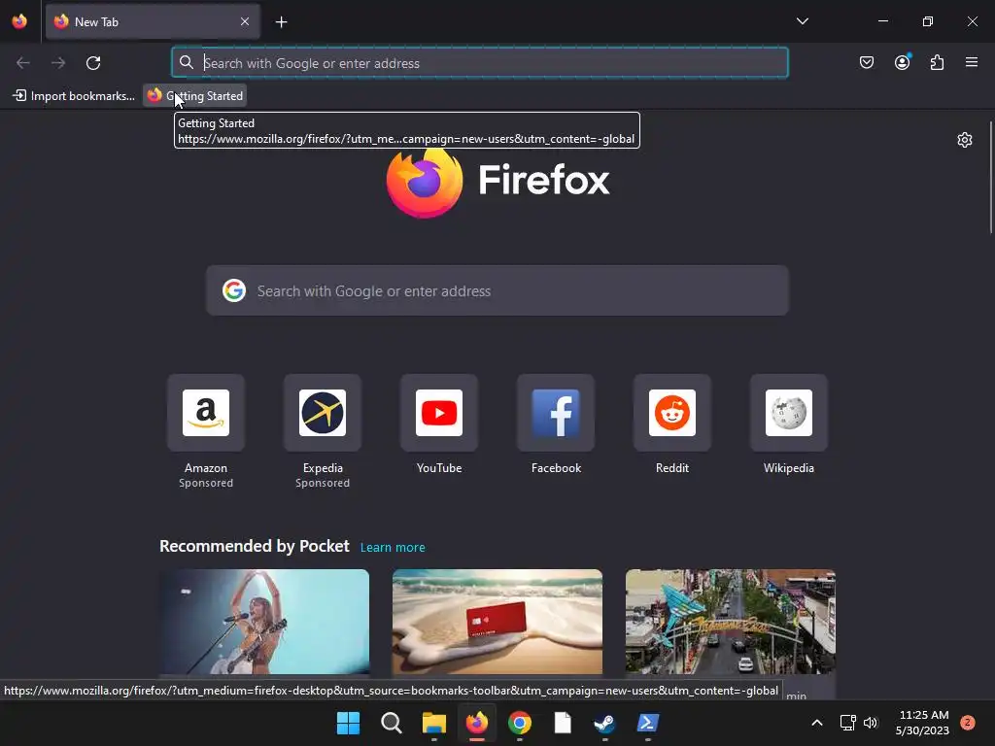Viewport: 995px width, 746px height.
Task: Click the Google icon in page search box
Action: coord(233,290)
